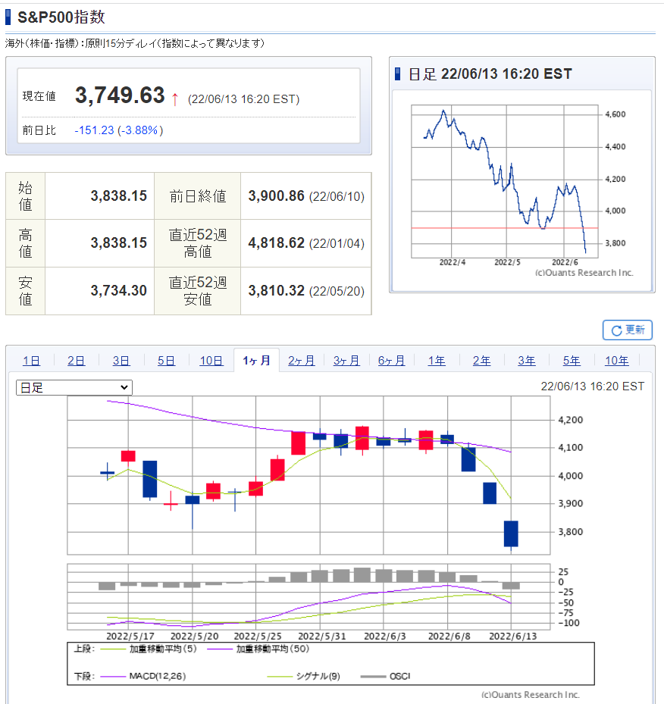Switch to the 2ヶ月 chart tab
This screenshot has height=704, width=664.
tap(302, 361)
